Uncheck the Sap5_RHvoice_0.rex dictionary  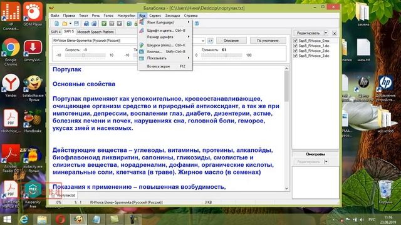(295, 41)
